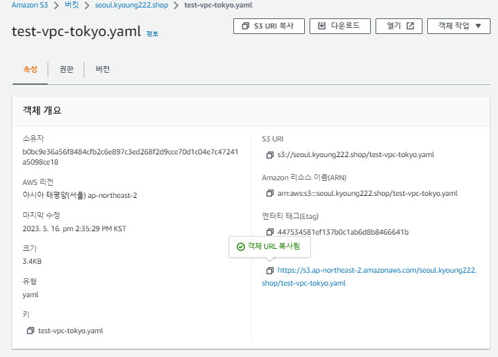
Task: Download the object with 다운로드 button
Action: coord(340,26)
